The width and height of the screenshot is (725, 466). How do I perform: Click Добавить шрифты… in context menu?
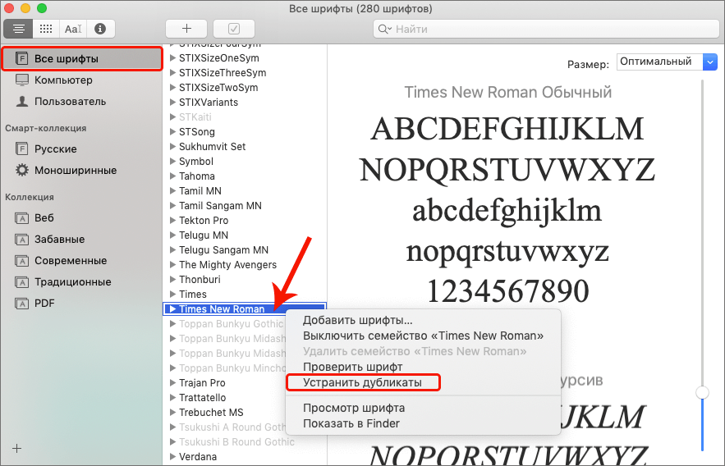coord(358,320)
